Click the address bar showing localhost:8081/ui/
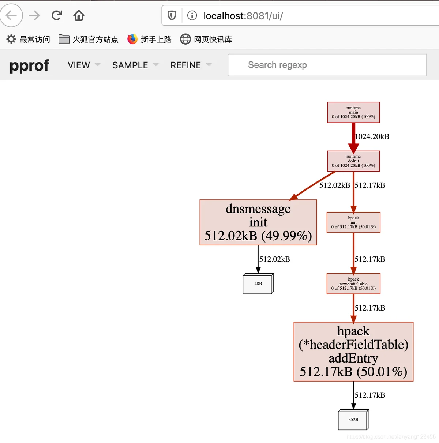 [300, 15]
